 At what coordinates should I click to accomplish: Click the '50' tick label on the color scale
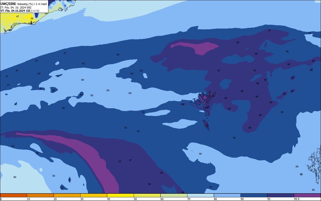135,199
